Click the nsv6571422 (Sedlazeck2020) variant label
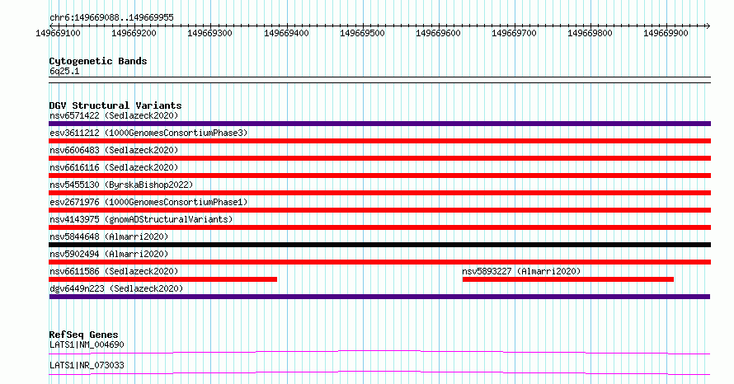The width and height of the screenshot is (734, 384). coord(114,115)
